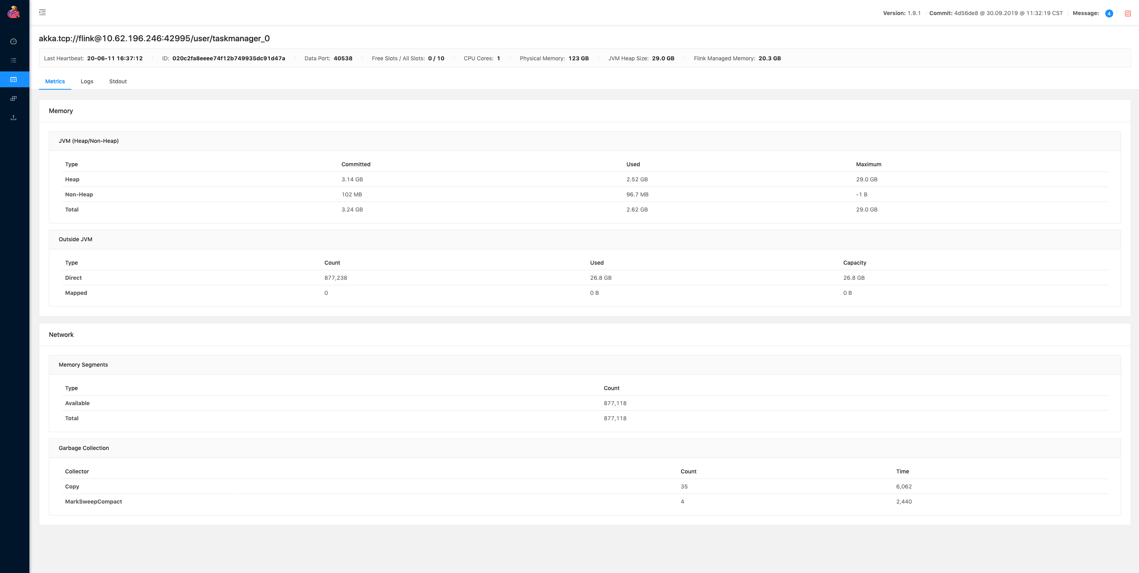Click the Memory Segments panel header

(x=83, y=365)
